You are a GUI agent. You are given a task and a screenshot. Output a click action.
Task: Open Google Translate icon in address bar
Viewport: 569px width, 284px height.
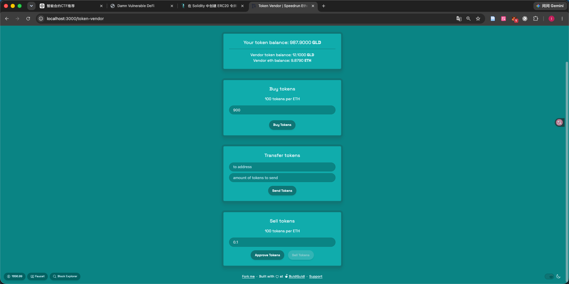(x=459, y=19)
